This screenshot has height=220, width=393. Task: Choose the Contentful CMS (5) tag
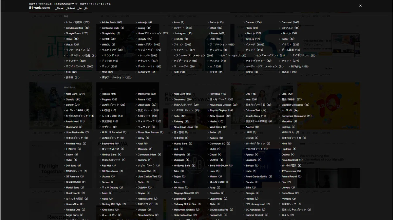coord(113,28)
